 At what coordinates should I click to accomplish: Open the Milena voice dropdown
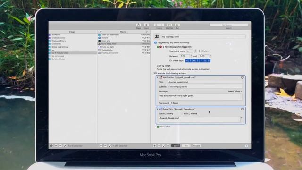pos(193,114)
